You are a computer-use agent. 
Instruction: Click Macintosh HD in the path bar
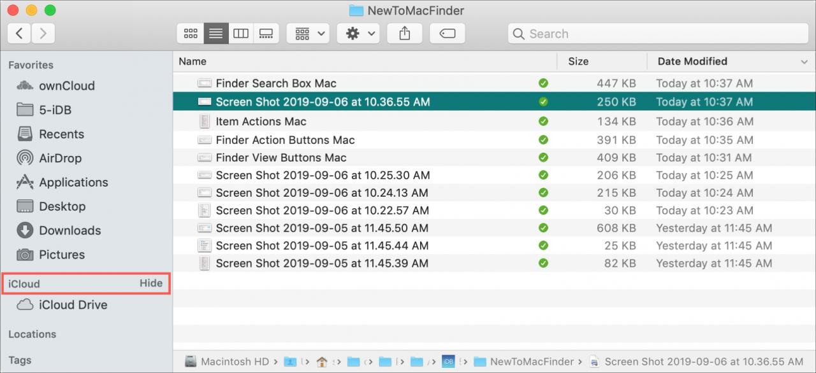pos(227,362)
